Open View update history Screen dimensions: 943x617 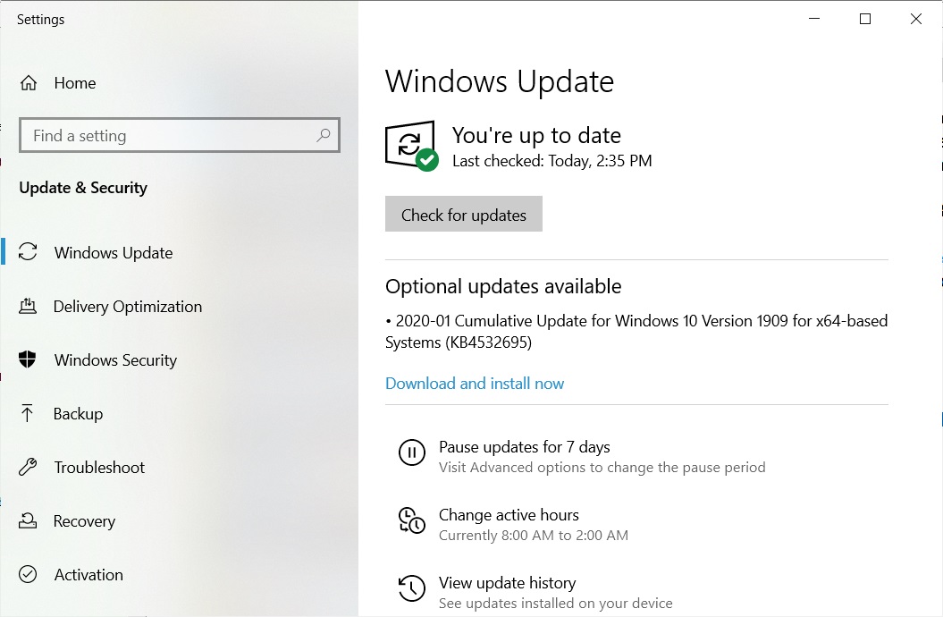click(508, 583)
